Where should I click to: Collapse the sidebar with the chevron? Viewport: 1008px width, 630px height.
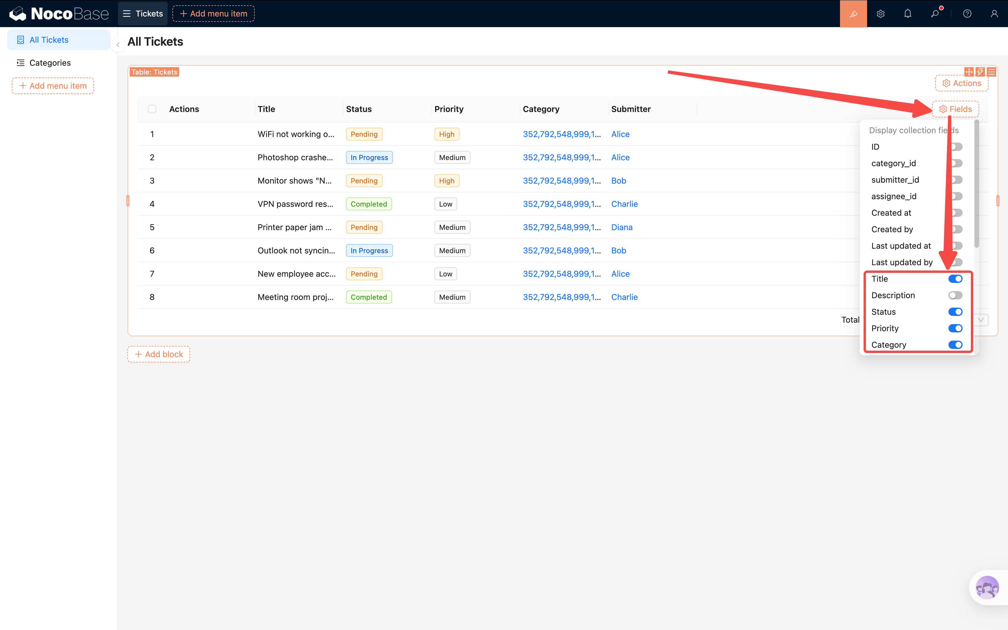[118, 44]
